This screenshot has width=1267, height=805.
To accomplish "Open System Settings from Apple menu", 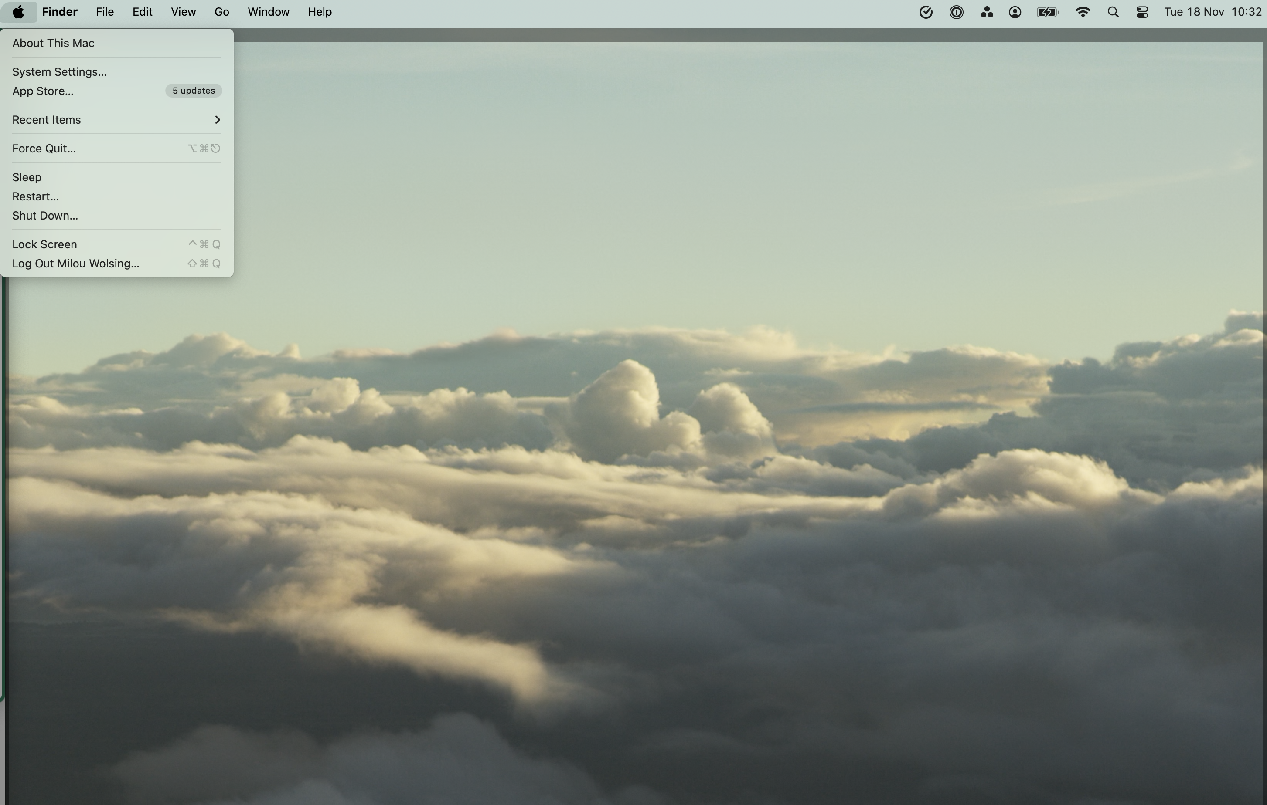I will (59, 72).
